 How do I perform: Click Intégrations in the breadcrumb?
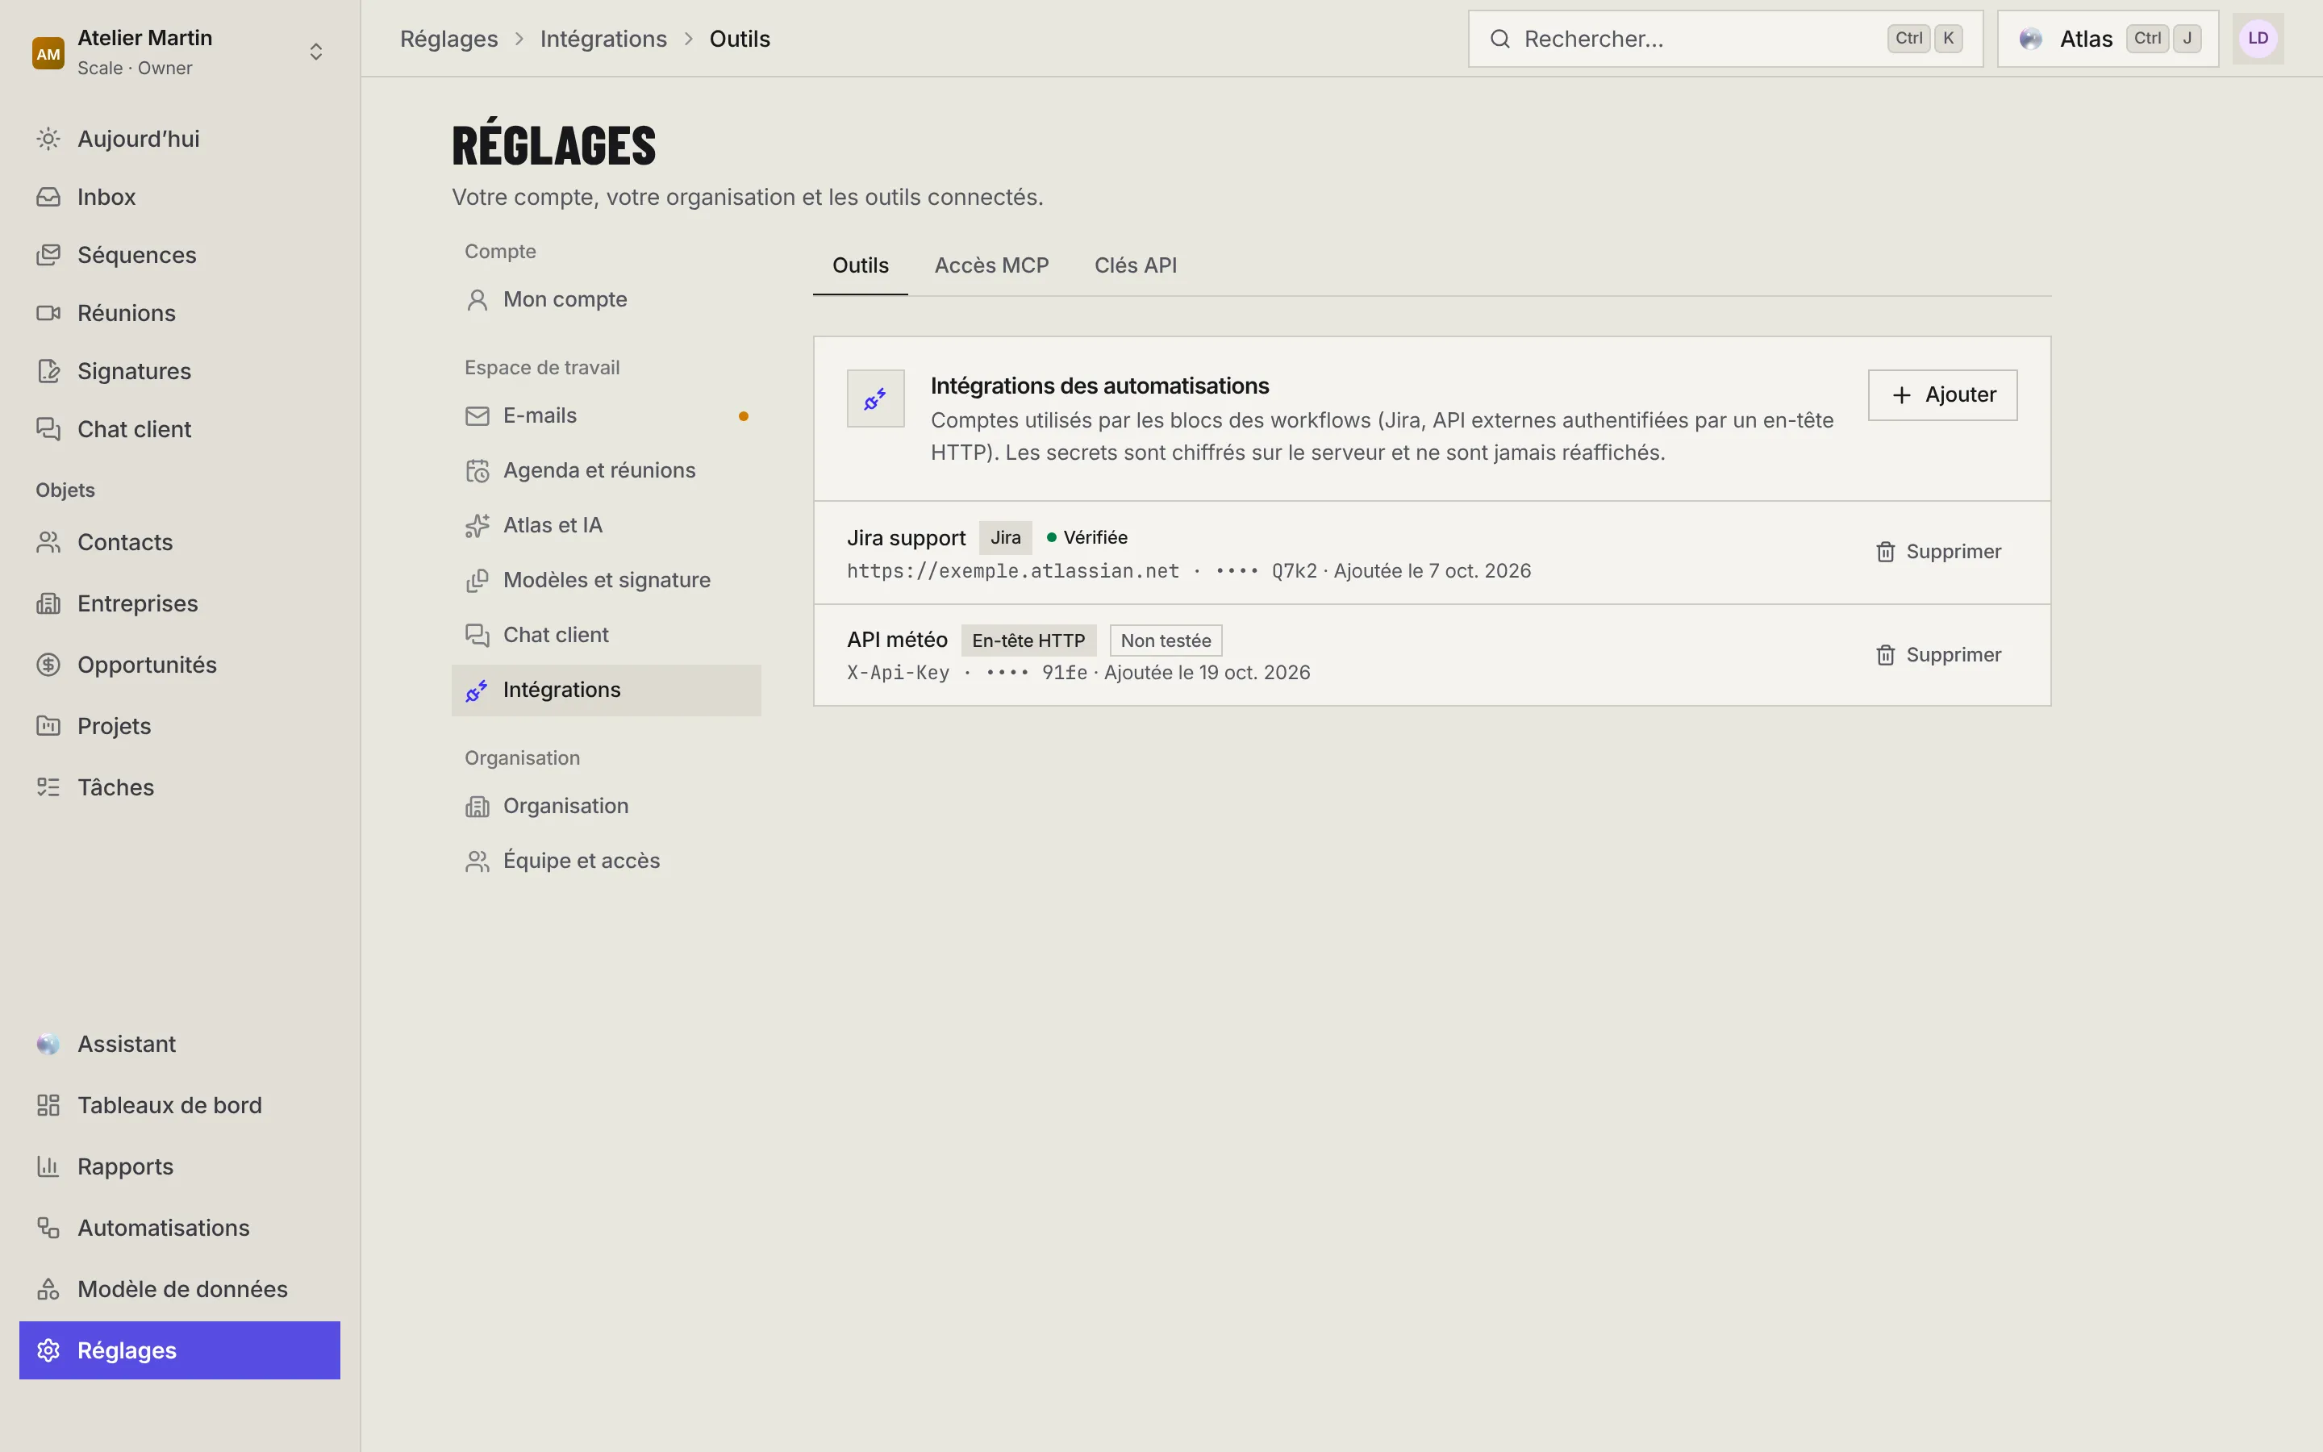tap(603, 39)
